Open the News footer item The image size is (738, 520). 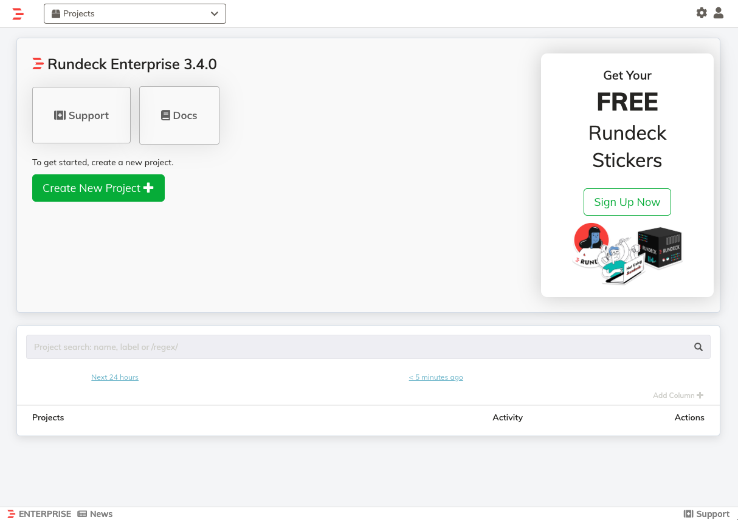pyautogui.click(x=95, y=514)
